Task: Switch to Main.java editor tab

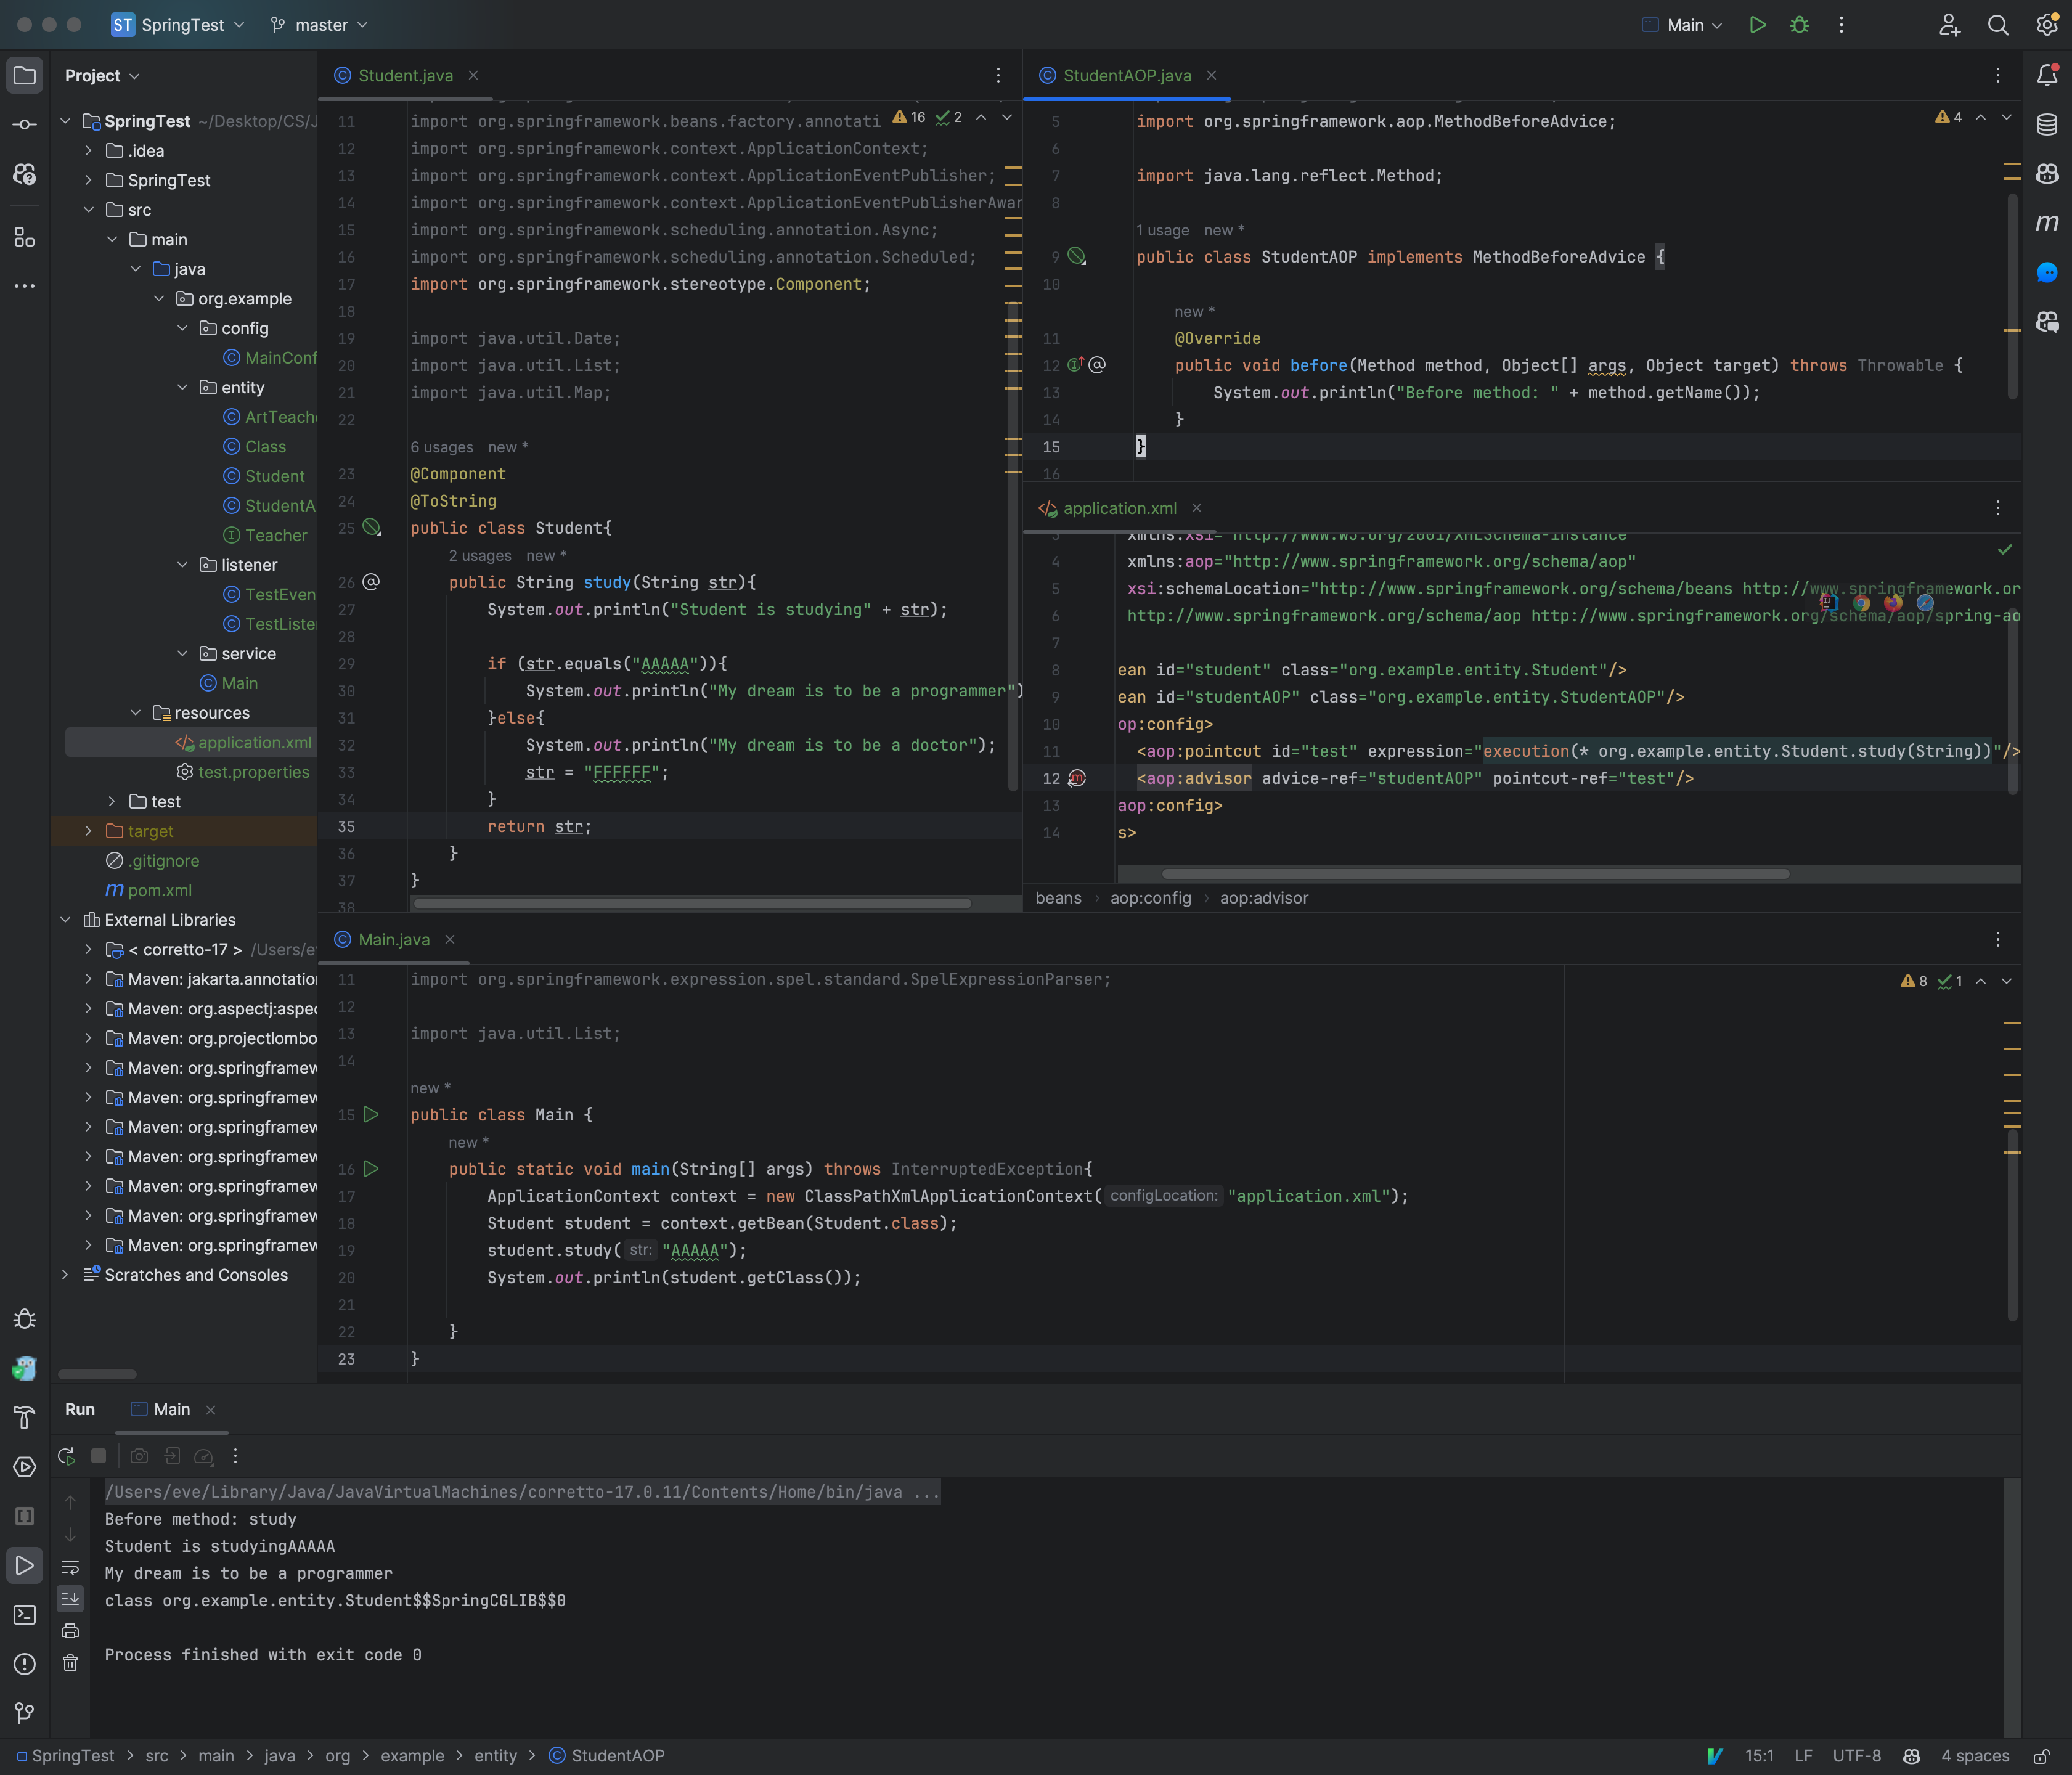Action: [x=394, y=940]
